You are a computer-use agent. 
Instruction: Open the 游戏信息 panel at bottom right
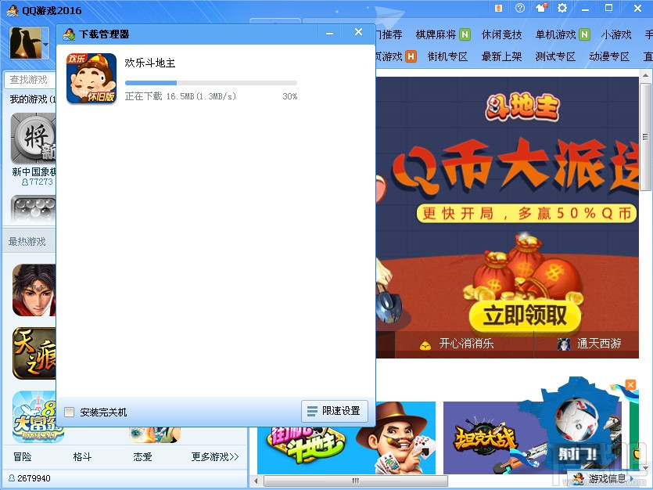click(607, 478)
